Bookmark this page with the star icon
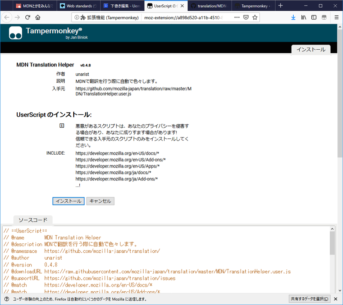 [x=255, y=18]
